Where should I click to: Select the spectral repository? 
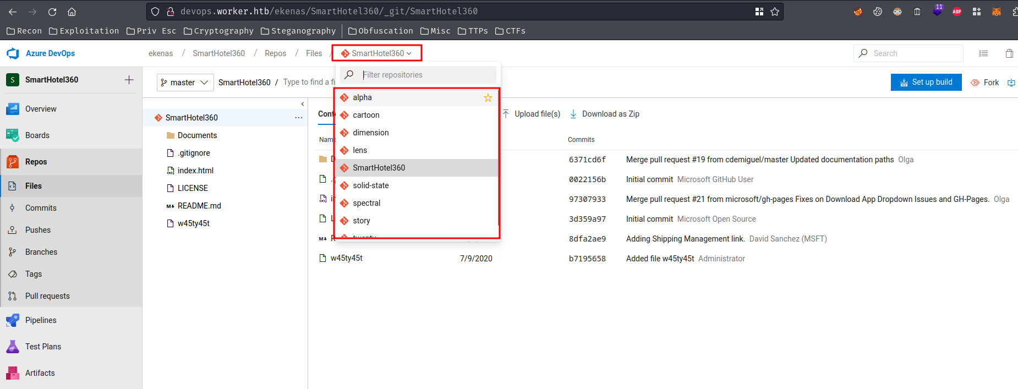pos(417,203)
